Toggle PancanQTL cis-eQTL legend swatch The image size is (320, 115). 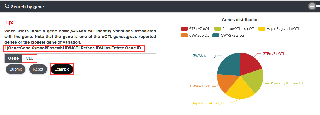(218, 29)
